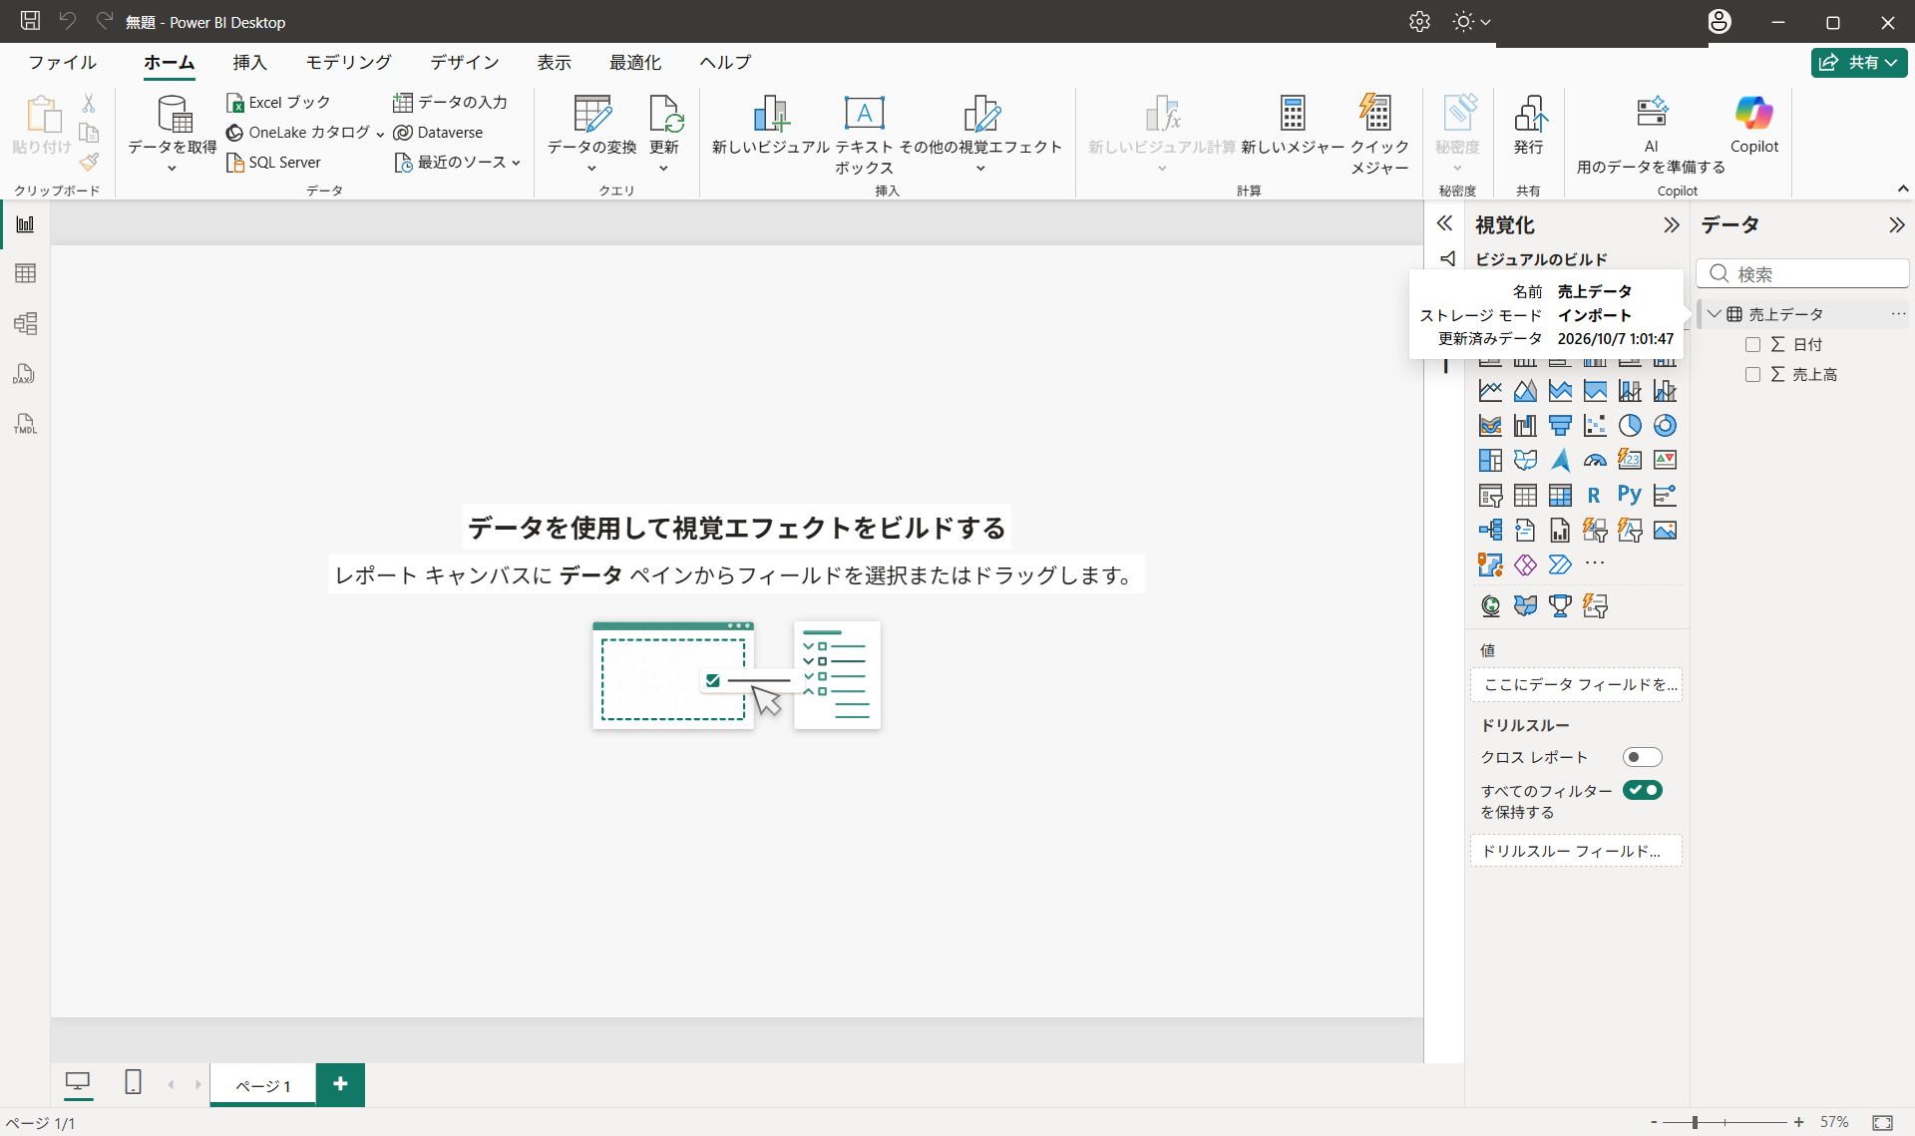
Task: Switch to Table view icon
Action: pos(25,273)
